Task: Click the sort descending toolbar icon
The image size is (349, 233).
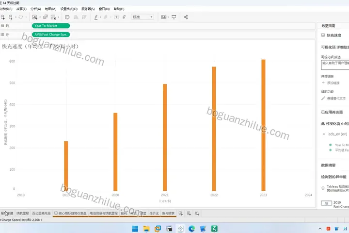Action: coord(84,17)
